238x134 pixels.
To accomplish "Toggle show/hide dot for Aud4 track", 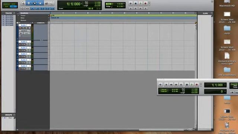I will pos(3,22).
